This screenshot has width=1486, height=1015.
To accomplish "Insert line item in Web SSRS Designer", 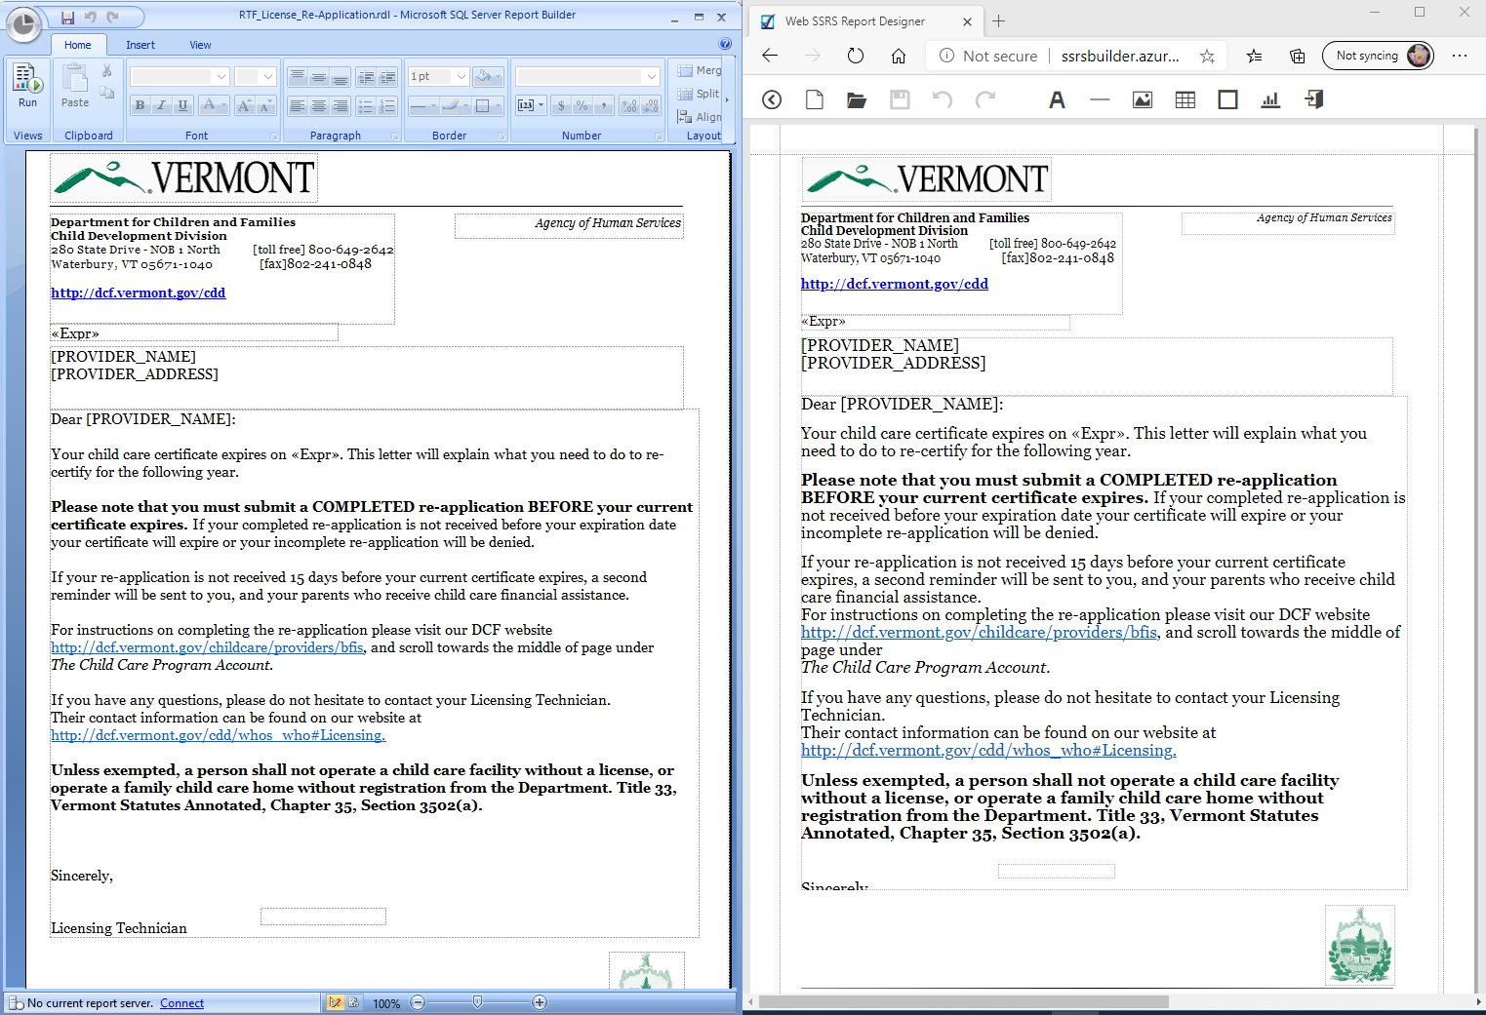I will point(1100,99).
